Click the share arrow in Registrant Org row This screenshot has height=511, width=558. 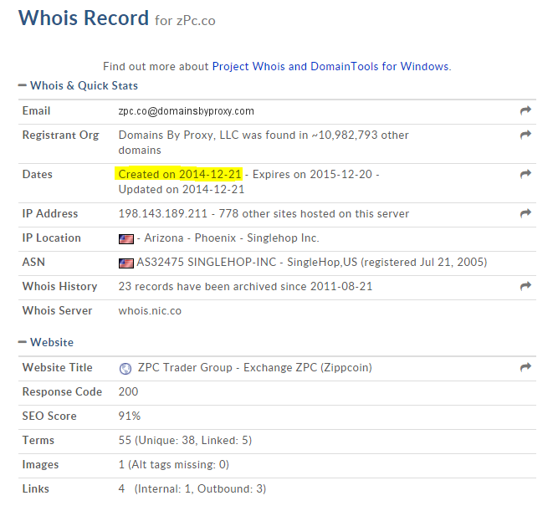[x=525, y=135]
